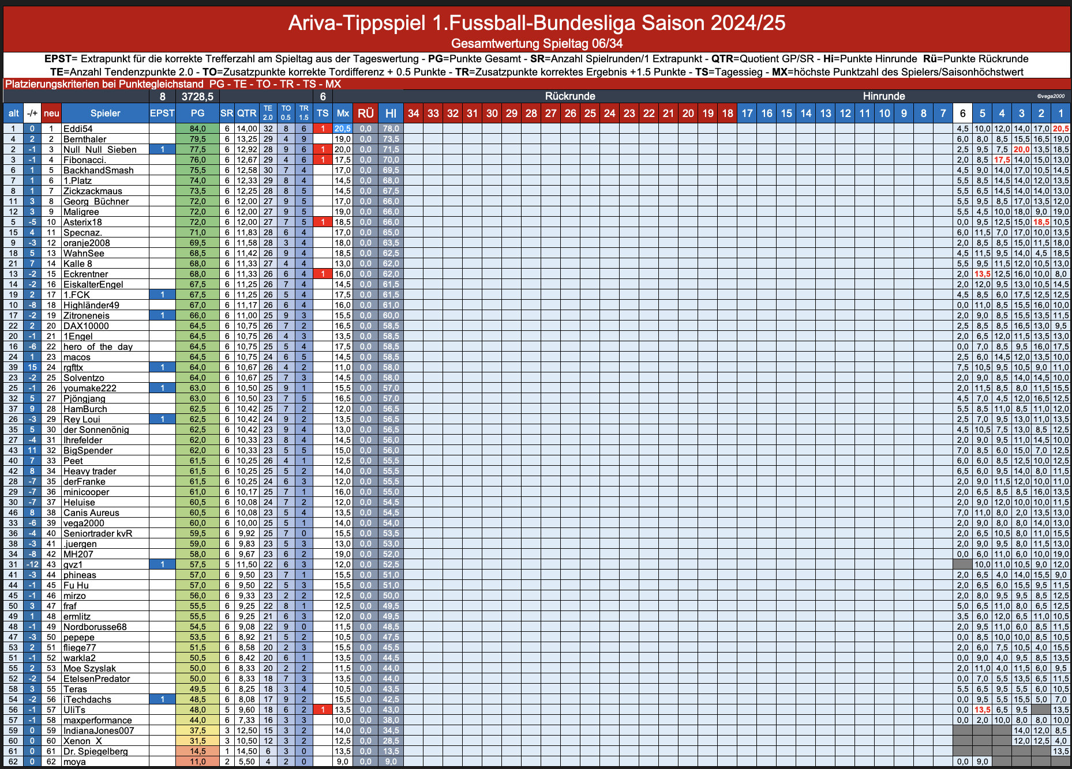Click the 'Spieler' column header

[105, 113]
